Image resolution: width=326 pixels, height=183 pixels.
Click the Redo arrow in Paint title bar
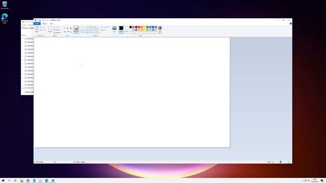point(45,20)
